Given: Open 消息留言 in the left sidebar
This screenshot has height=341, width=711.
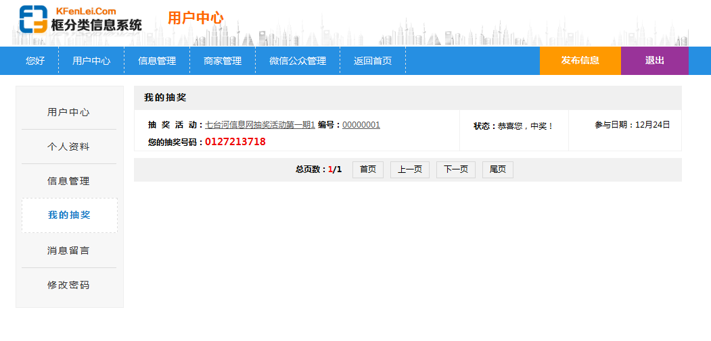Looking at the screenshot, I should (68, 251).
